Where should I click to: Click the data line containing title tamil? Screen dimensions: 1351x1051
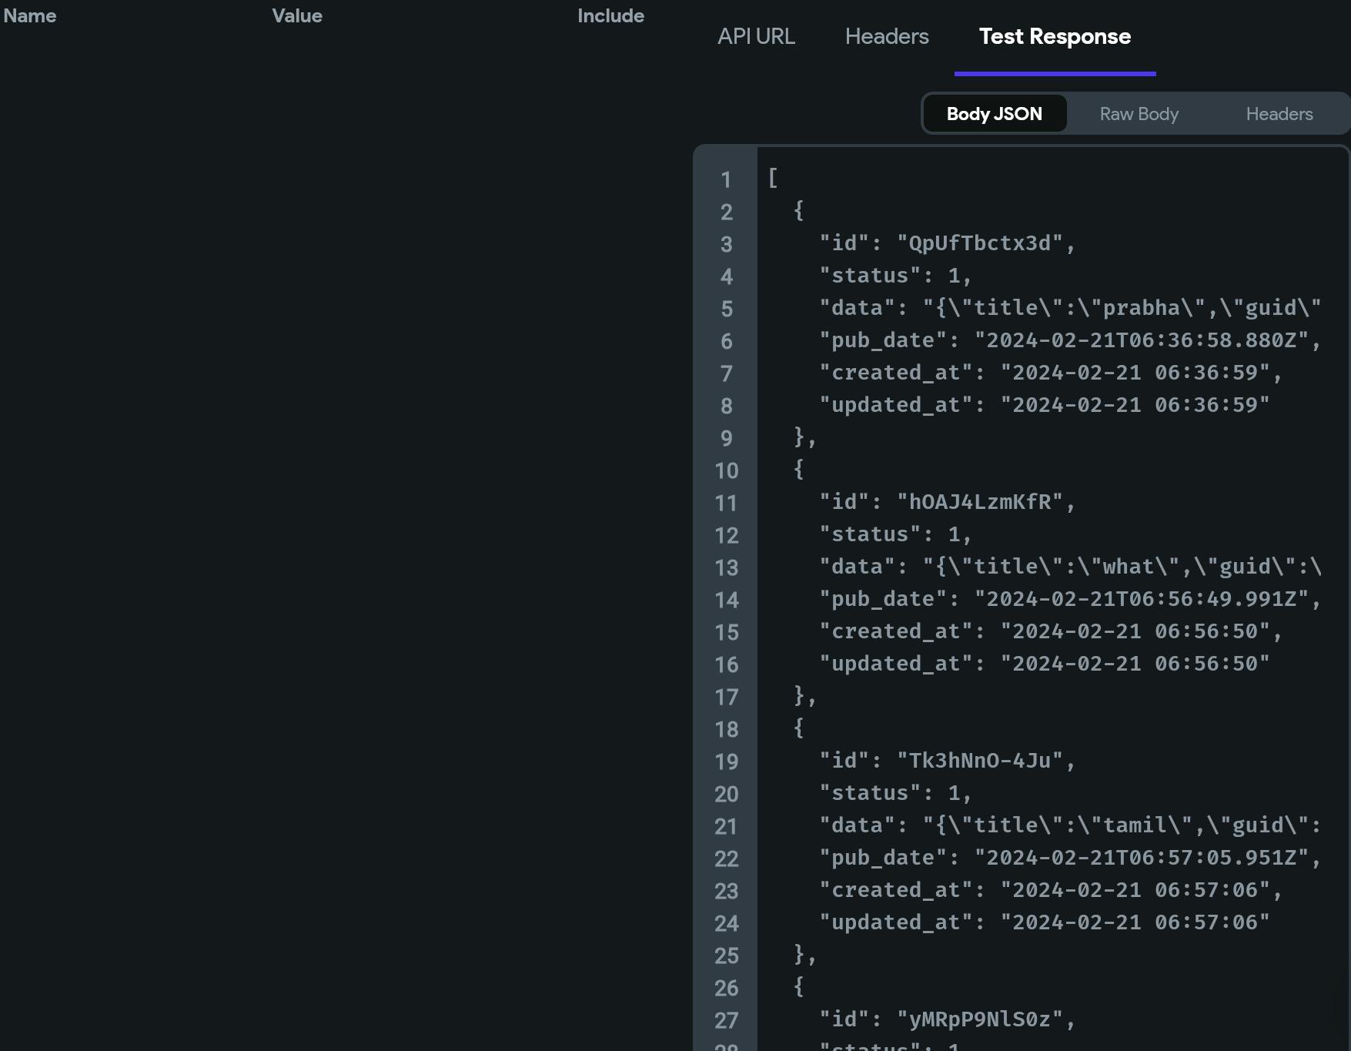tap(1070, 825)
